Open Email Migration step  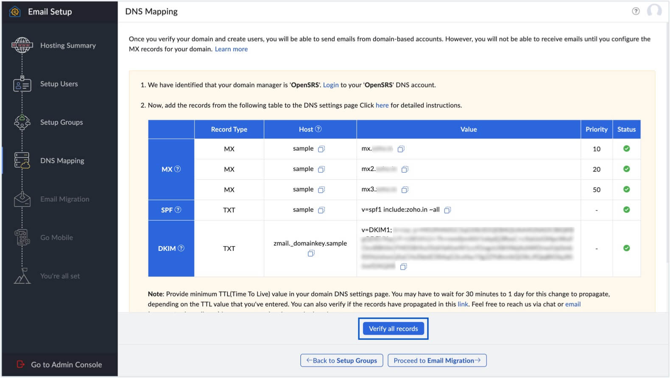64,199
